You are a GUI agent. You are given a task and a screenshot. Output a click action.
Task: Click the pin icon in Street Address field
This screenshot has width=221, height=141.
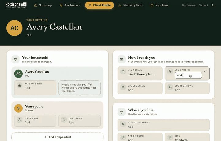(x=123, y=124)
